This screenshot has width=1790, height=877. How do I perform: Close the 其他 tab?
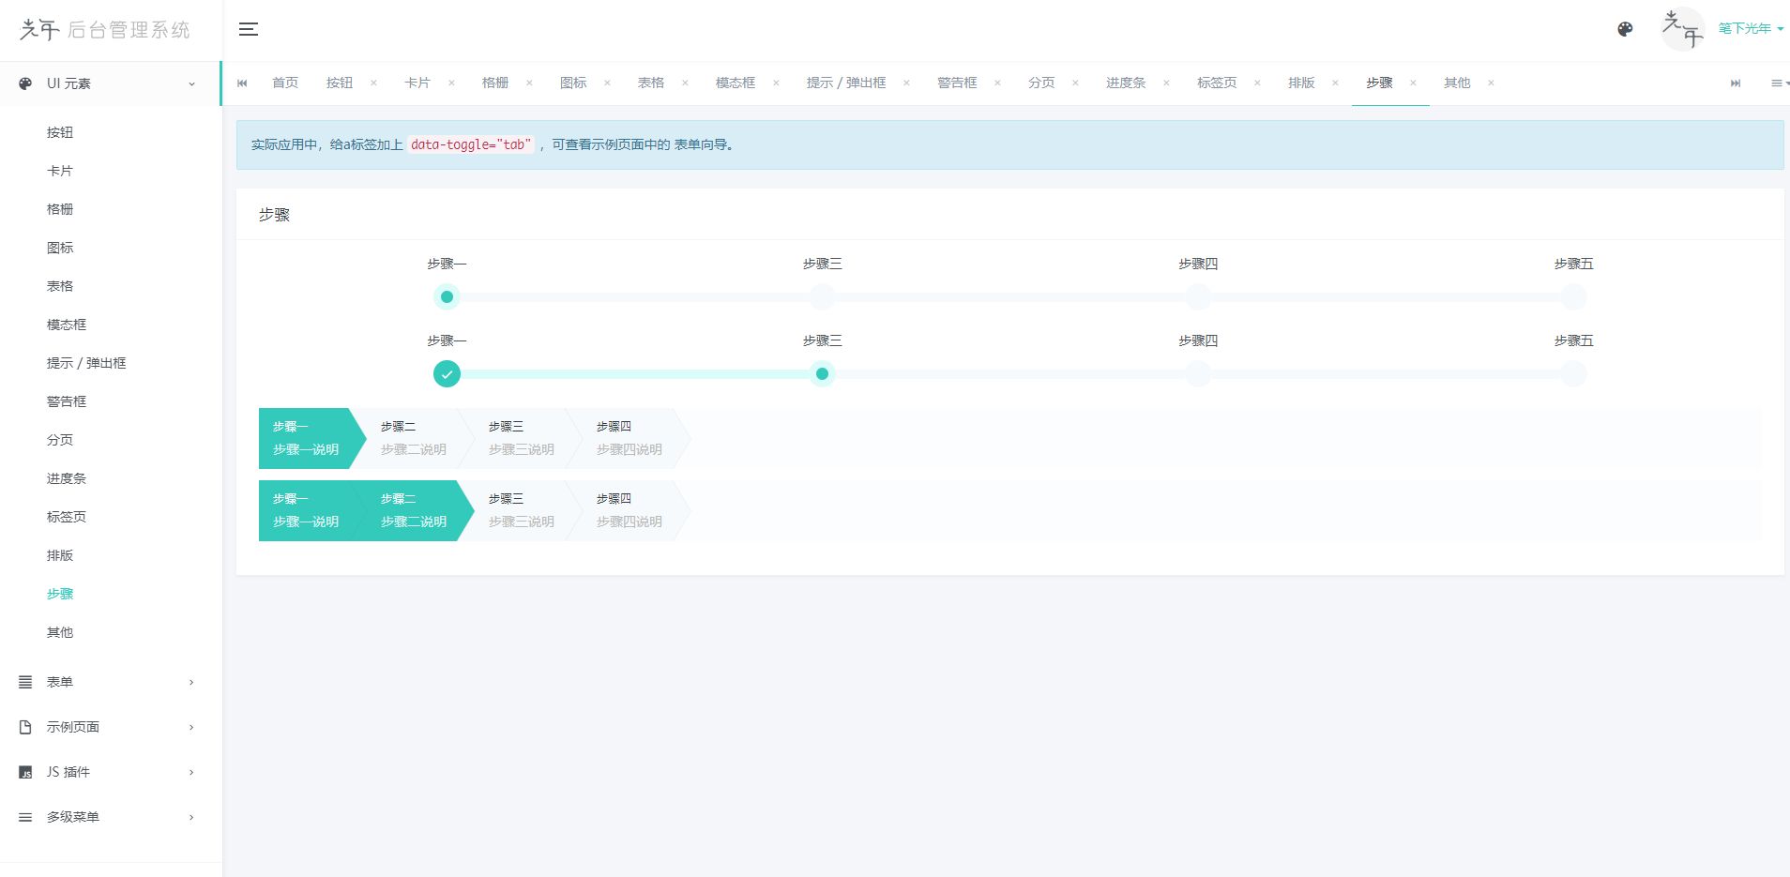pos(1491,83)
